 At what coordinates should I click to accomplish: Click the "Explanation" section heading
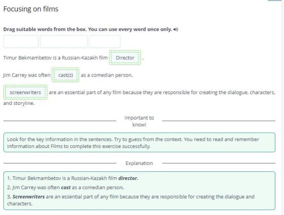pos(139,163)
